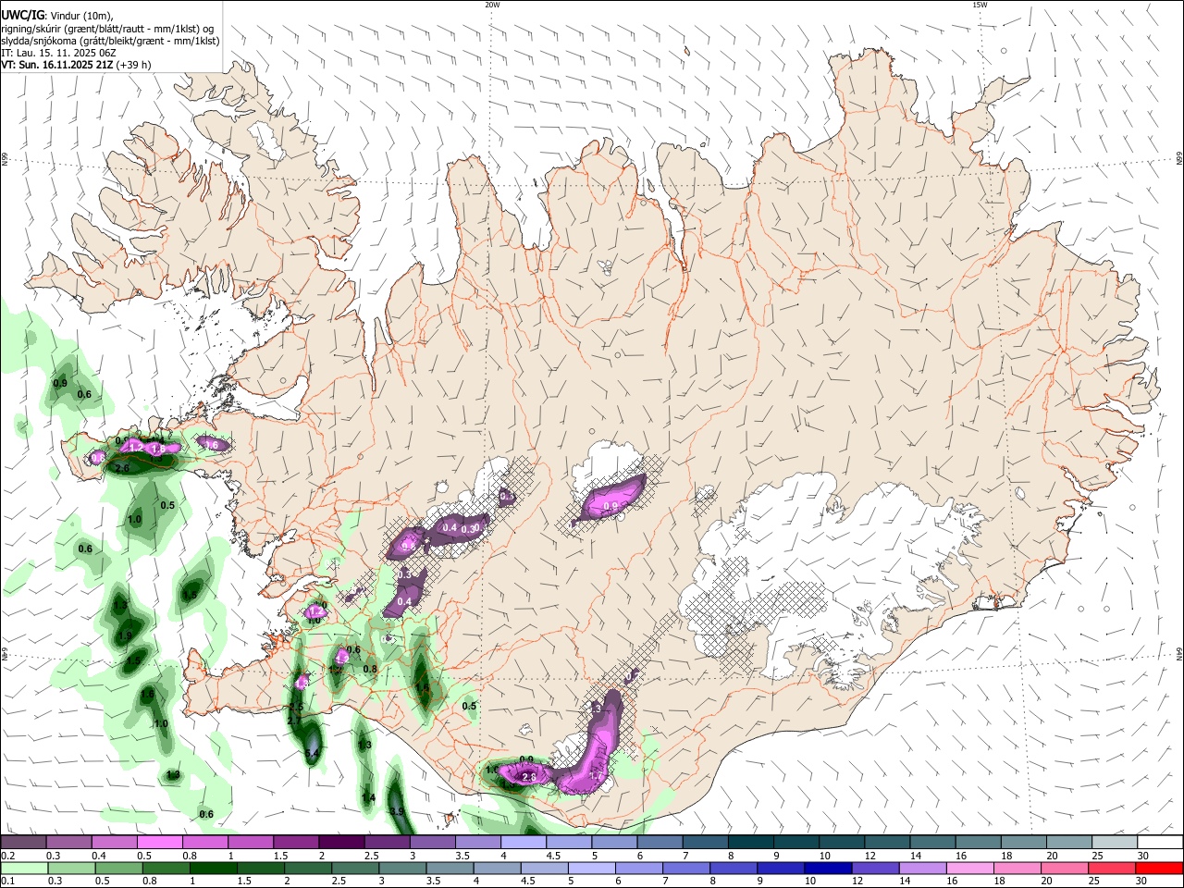Select the bright red swatch at 30 in the rain row
Image resolution: width=1184 pixels, height=888 pixels.
[x=1160, y=869]
